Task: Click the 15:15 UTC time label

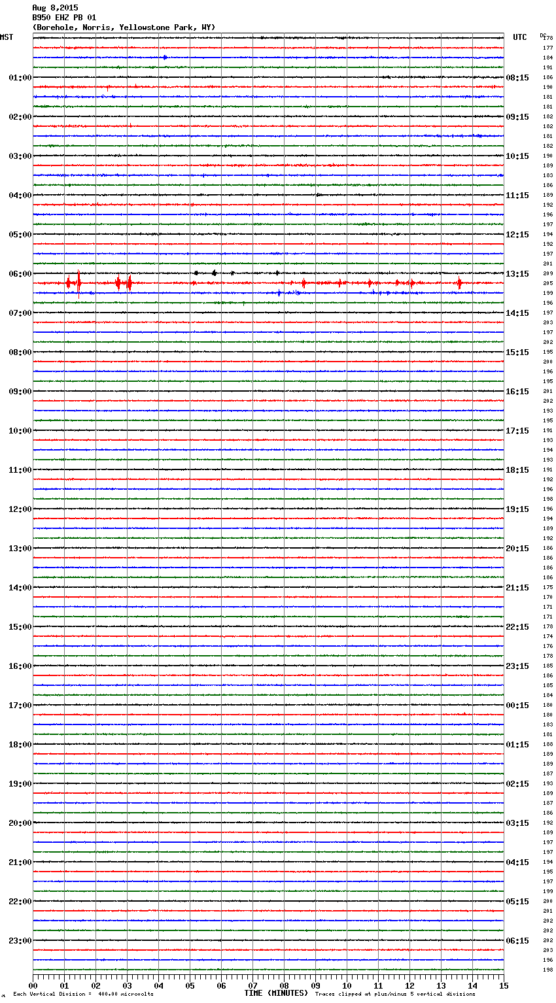Action: tap(517, 352)
